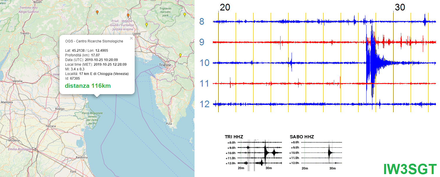Click the Mantova label on the map
Screen dimensions: 440x177
coord(6,103)
